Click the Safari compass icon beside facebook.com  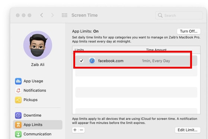coord(92,61)
